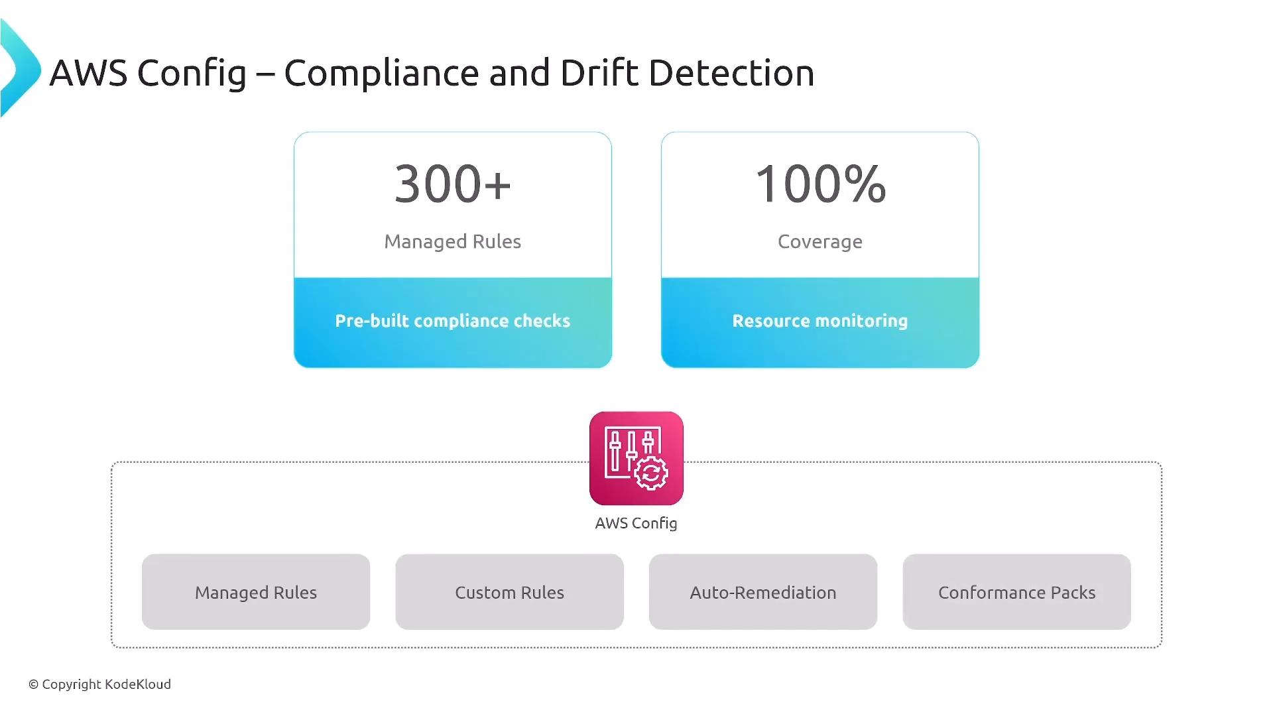Select the Managed Rules gray box
Viewport: 1273px width, 716px height.
point(256,592)
